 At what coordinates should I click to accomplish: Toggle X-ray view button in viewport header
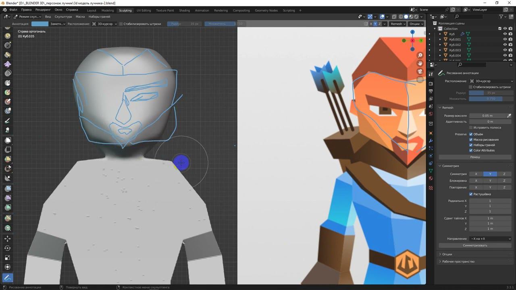394,17
